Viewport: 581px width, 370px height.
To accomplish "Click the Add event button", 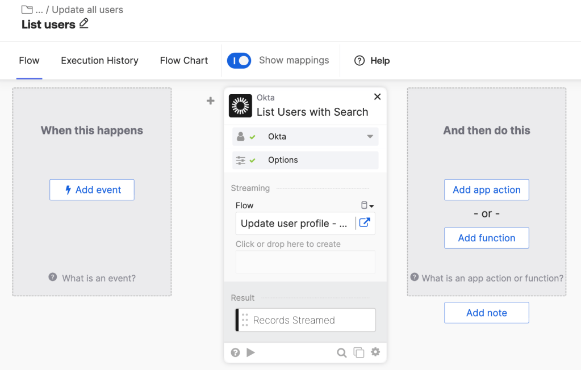I will point(91,190).
